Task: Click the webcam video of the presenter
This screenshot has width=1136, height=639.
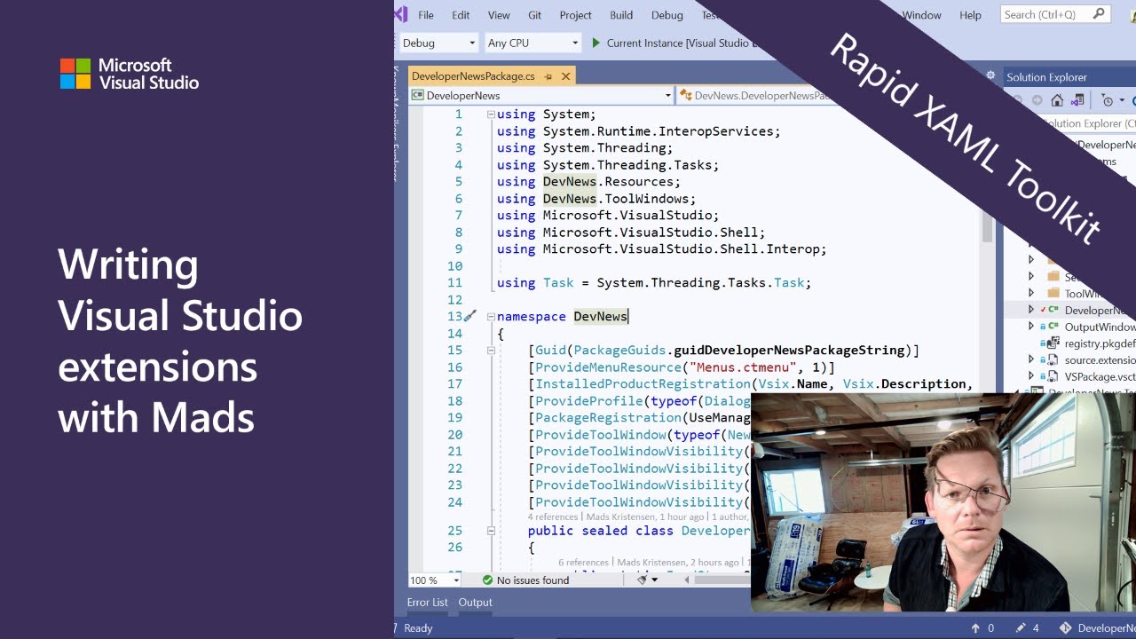Action: [x=943, y=502]
